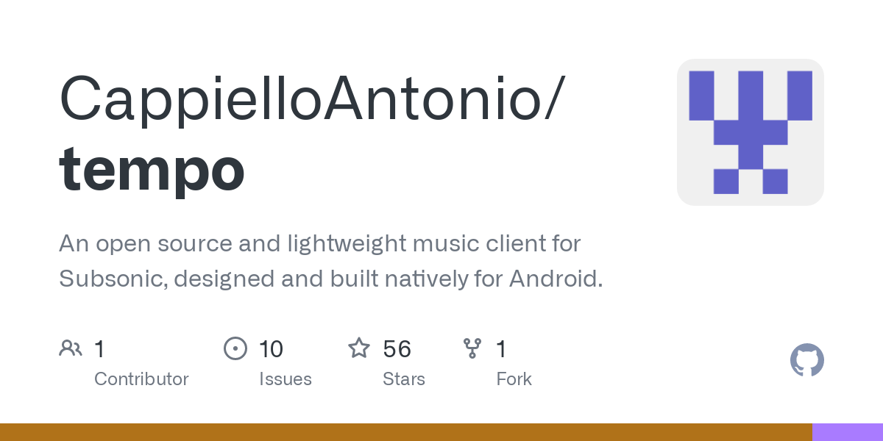883x441 pixels.
Task: Click the contributor count number 1
Action: [99, 348]
